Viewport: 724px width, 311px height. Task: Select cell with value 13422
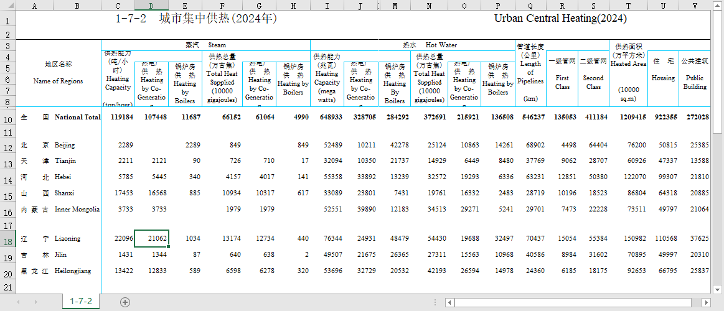coord(118,271)
